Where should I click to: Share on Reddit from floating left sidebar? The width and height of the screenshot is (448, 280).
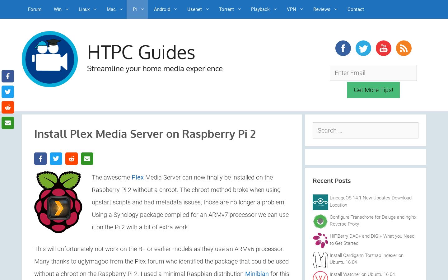(x=8, y=107)
